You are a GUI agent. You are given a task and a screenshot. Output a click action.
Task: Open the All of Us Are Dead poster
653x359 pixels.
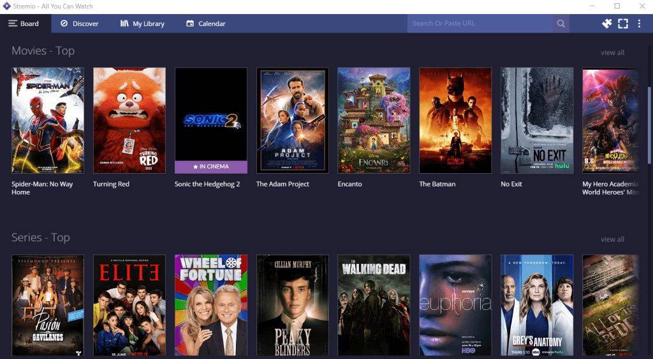click(610, 306)
